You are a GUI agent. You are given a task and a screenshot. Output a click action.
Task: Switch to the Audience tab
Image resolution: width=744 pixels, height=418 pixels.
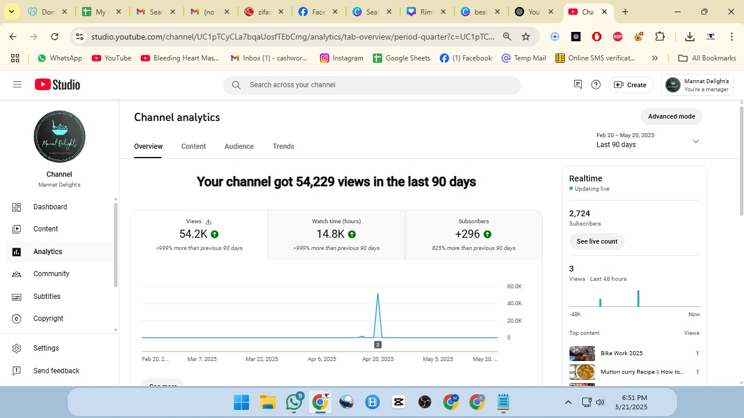239,147
